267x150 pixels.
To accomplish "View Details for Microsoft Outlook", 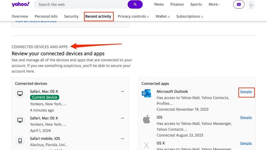I will [x=246, y=92].
